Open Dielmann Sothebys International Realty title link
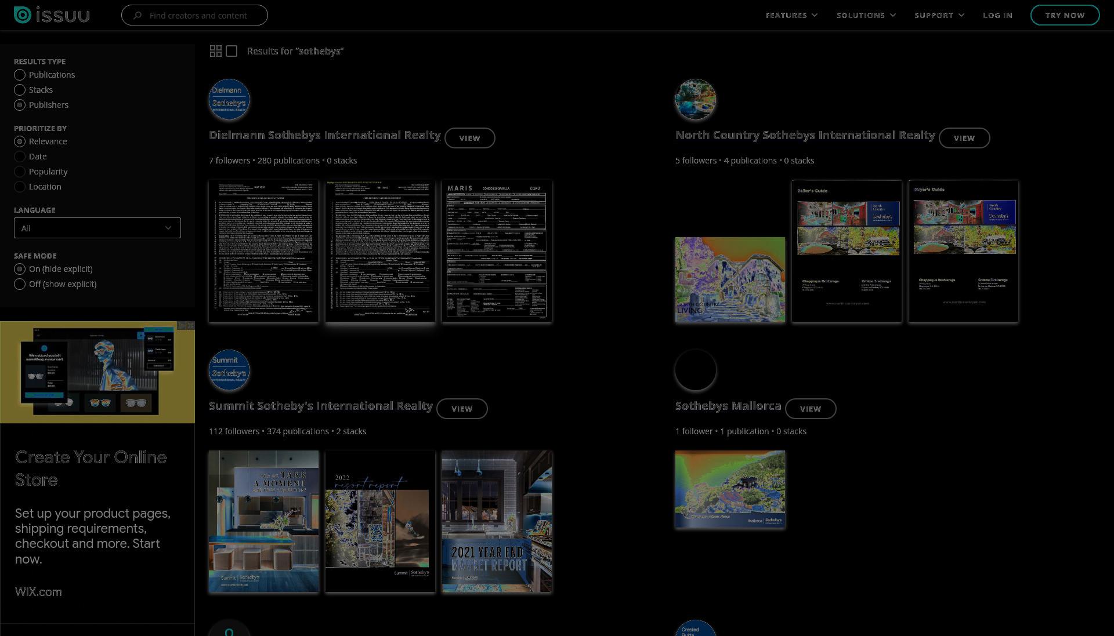The image size is (1114, 636). 325,135
